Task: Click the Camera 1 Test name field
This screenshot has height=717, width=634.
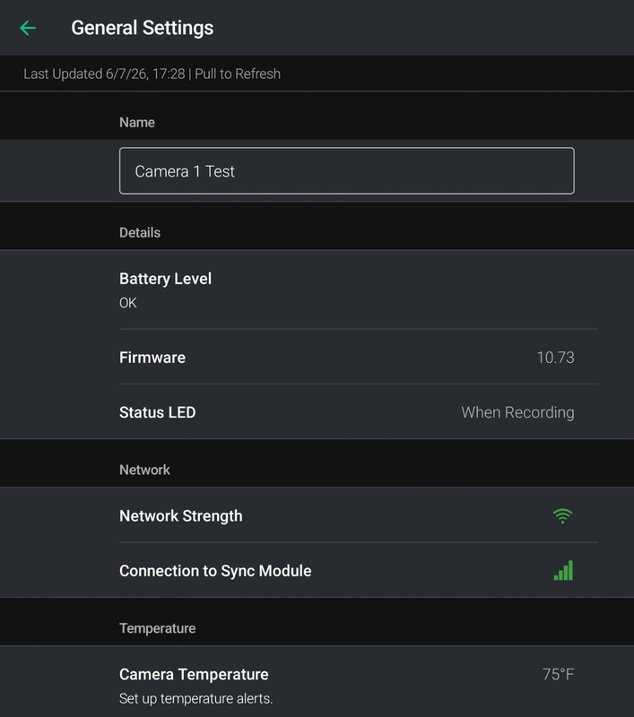Action: coord(347,171)
